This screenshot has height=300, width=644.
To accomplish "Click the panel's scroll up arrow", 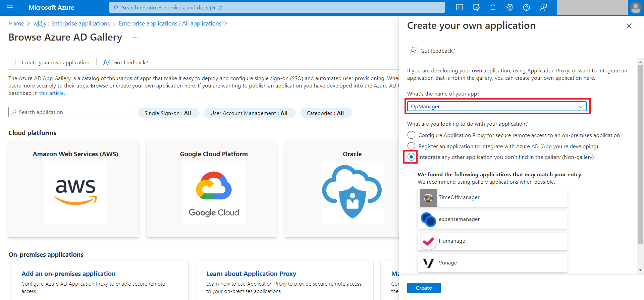I will [640, 62].
